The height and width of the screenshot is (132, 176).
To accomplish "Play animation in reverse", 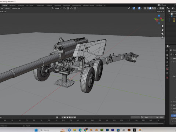I will (67, 117).
